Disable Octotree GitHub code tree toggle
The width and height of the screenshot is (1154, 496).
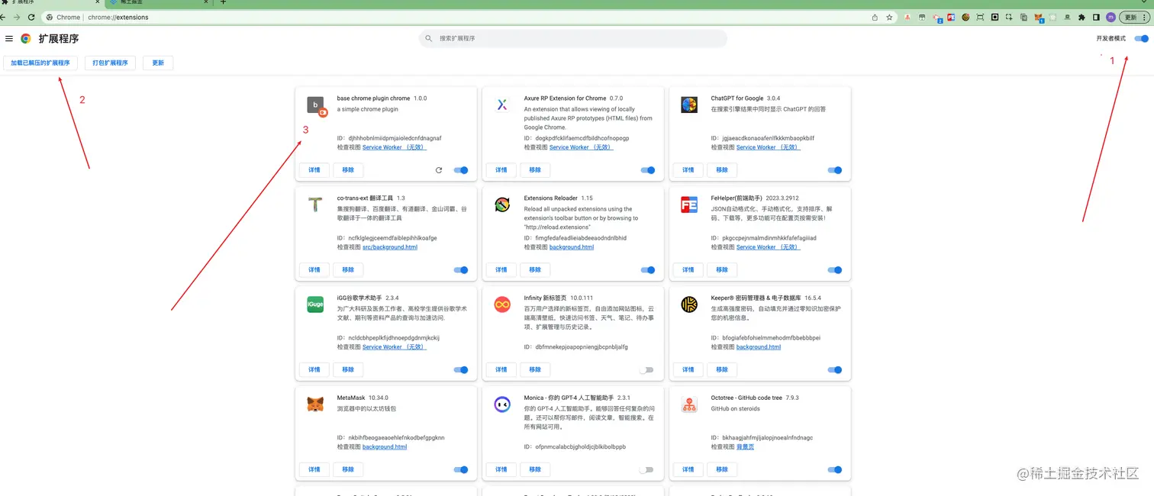(x=834, y=470)
